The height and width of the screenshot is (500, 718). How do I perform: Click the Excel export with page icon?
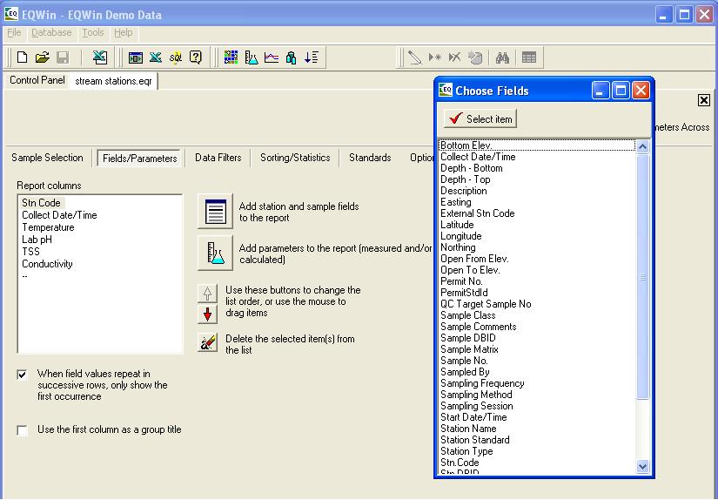pyautogui.click(x=100, y=57)
